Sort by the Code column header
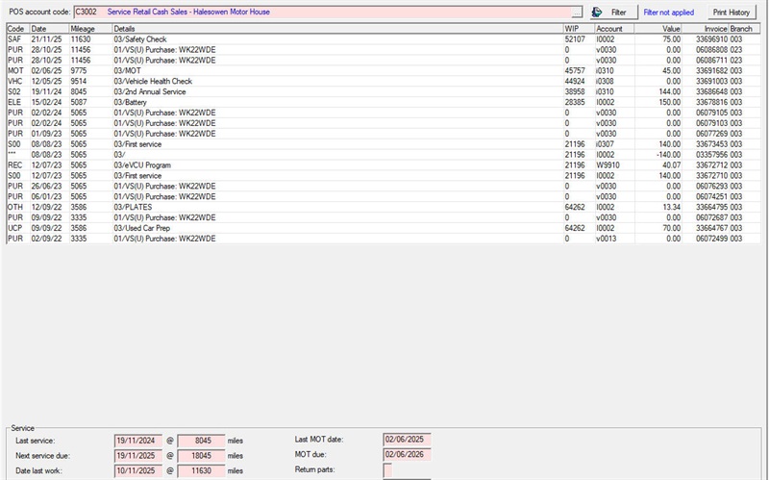The width and height of the screenshot is (769, 480). [x=15, y=29]
